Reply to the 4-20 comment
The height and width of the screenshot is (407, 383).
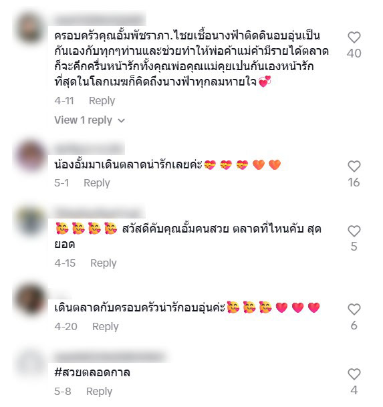[x=106, y=327]
